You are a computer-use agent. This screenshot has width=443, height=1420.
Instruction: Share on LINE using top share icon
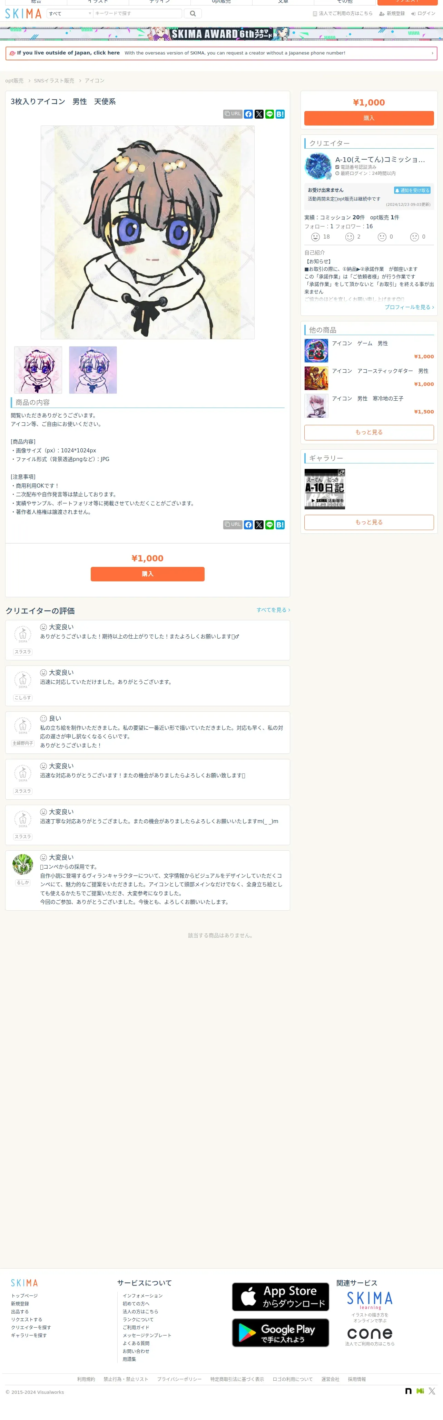tap(269, 114)
